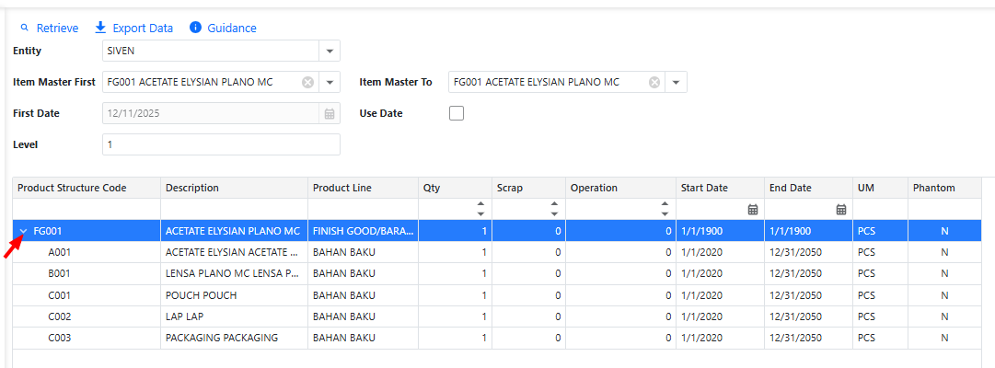Viewport: 995px width, 368px height.
Task: Click the LENSA PLANO MC description cell
Action: tap(234, 274)
